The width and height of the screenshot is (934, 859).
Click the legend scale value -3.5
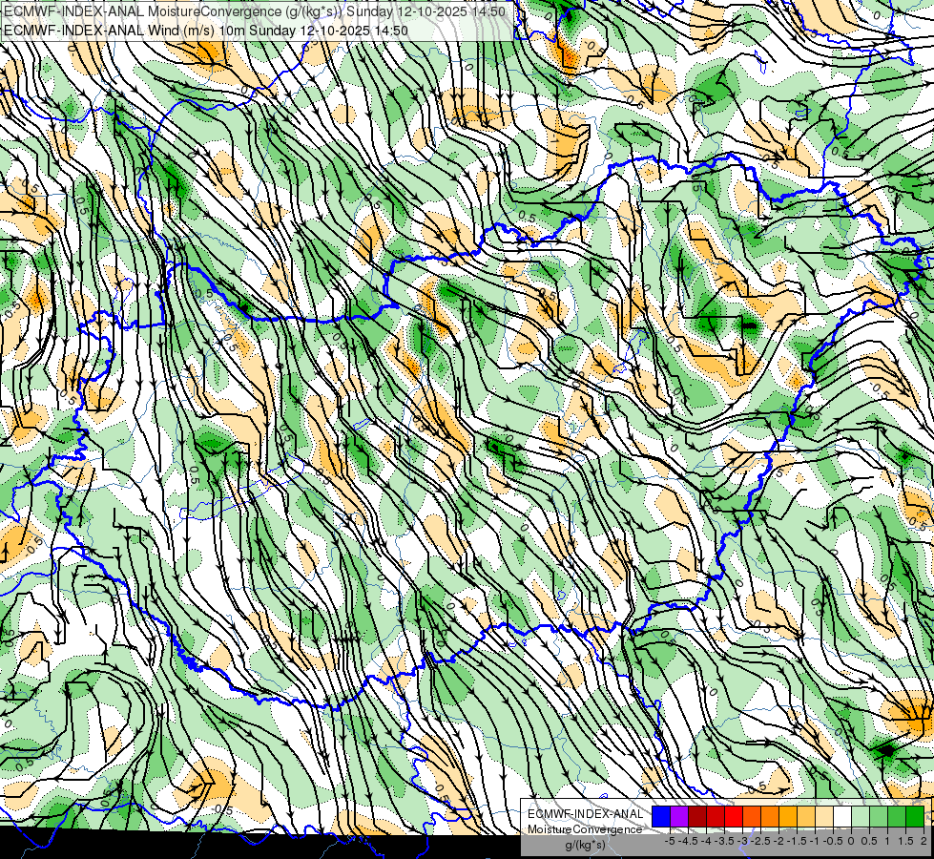pyautogui.click(x=724, y=841)
